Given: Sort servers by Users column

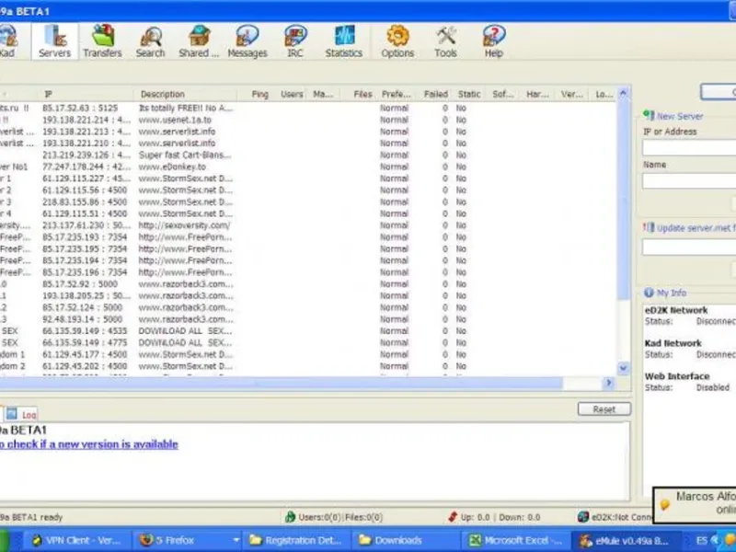Looking at the screenshot, I should (x=291, y=95).
